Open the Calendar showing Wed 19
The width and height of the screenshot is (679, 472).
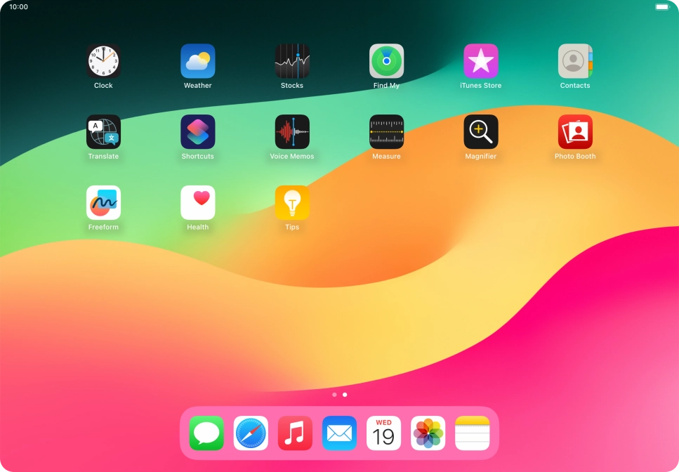[383, 433]
